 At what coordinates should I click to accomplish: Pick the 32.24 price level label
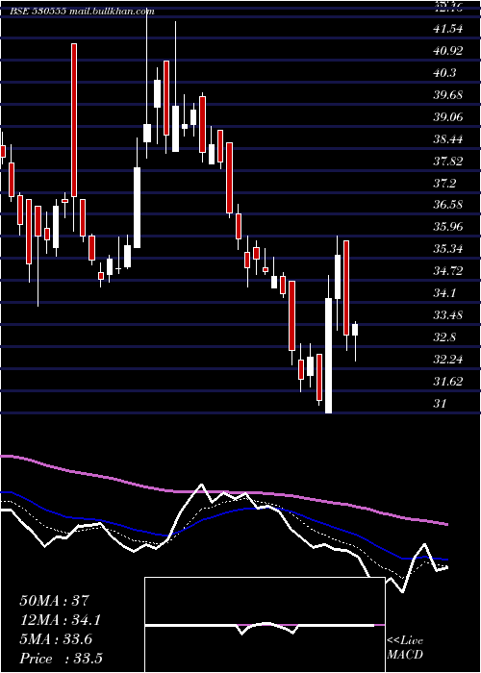click(x=448, y=360)
